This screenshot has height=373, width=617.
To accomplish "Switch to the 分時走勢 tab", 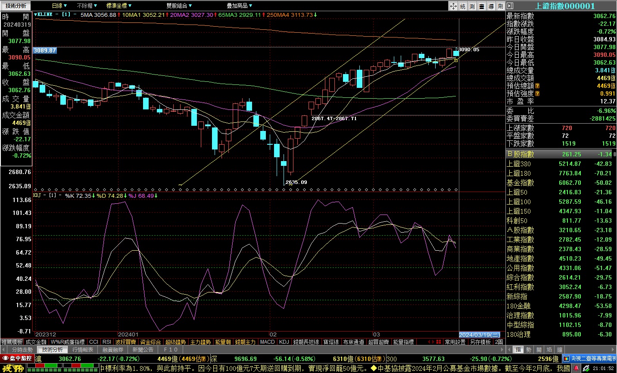I will pyautogui.click(x=22, y=350).
